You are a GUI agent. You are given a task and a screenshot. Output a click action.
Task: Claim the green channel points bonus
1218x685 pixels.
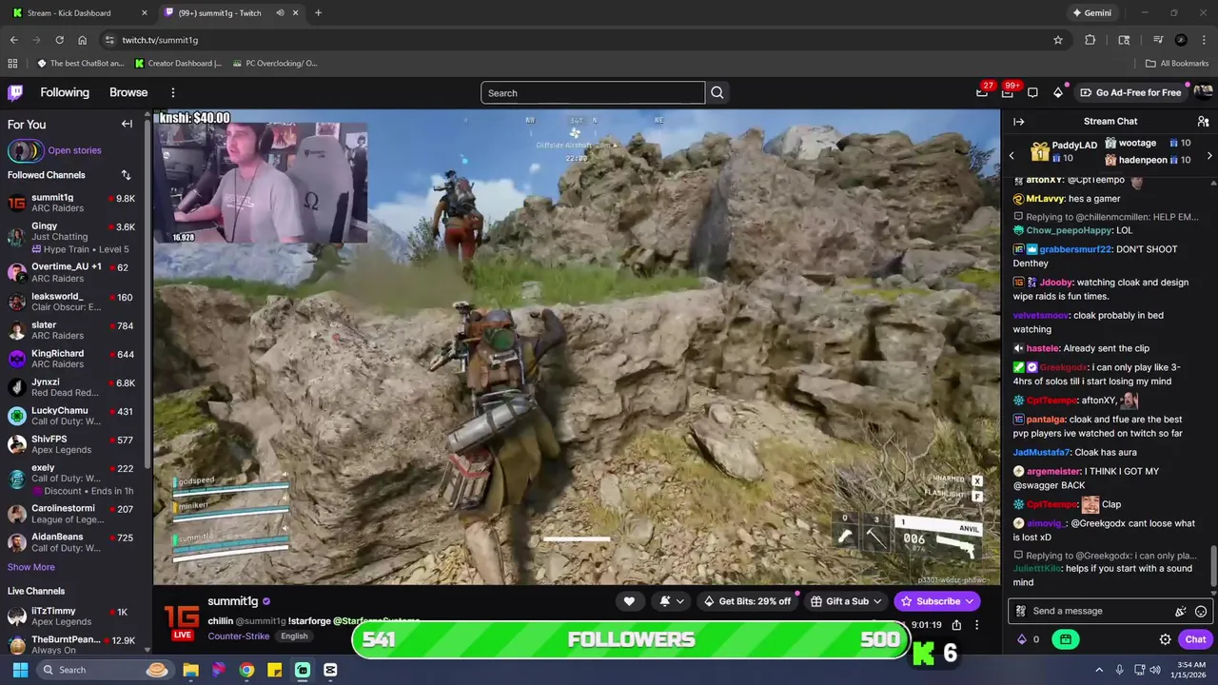(1066, 639)
